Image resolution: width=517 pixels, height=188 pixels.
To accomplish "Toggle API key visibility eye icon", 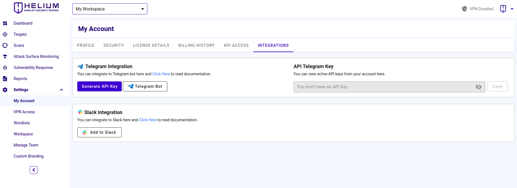I will [x=479, y=87].
